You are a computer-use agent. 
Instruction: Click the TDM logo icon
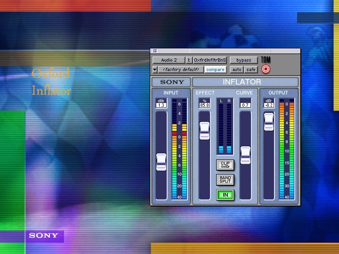[x=266, y=60]
